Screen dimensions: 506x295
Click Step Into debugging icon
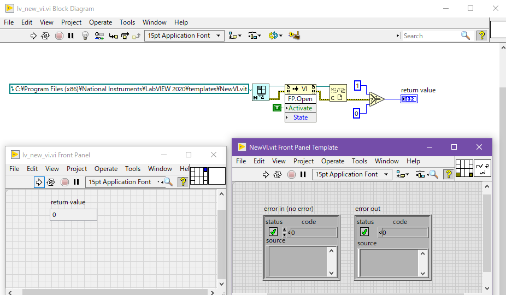tap(113, 36)
